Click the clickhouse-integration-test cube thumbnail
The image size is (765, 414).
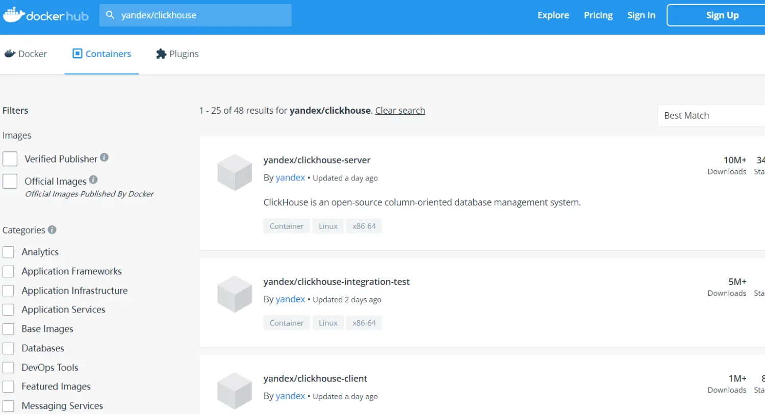[235, 294]
